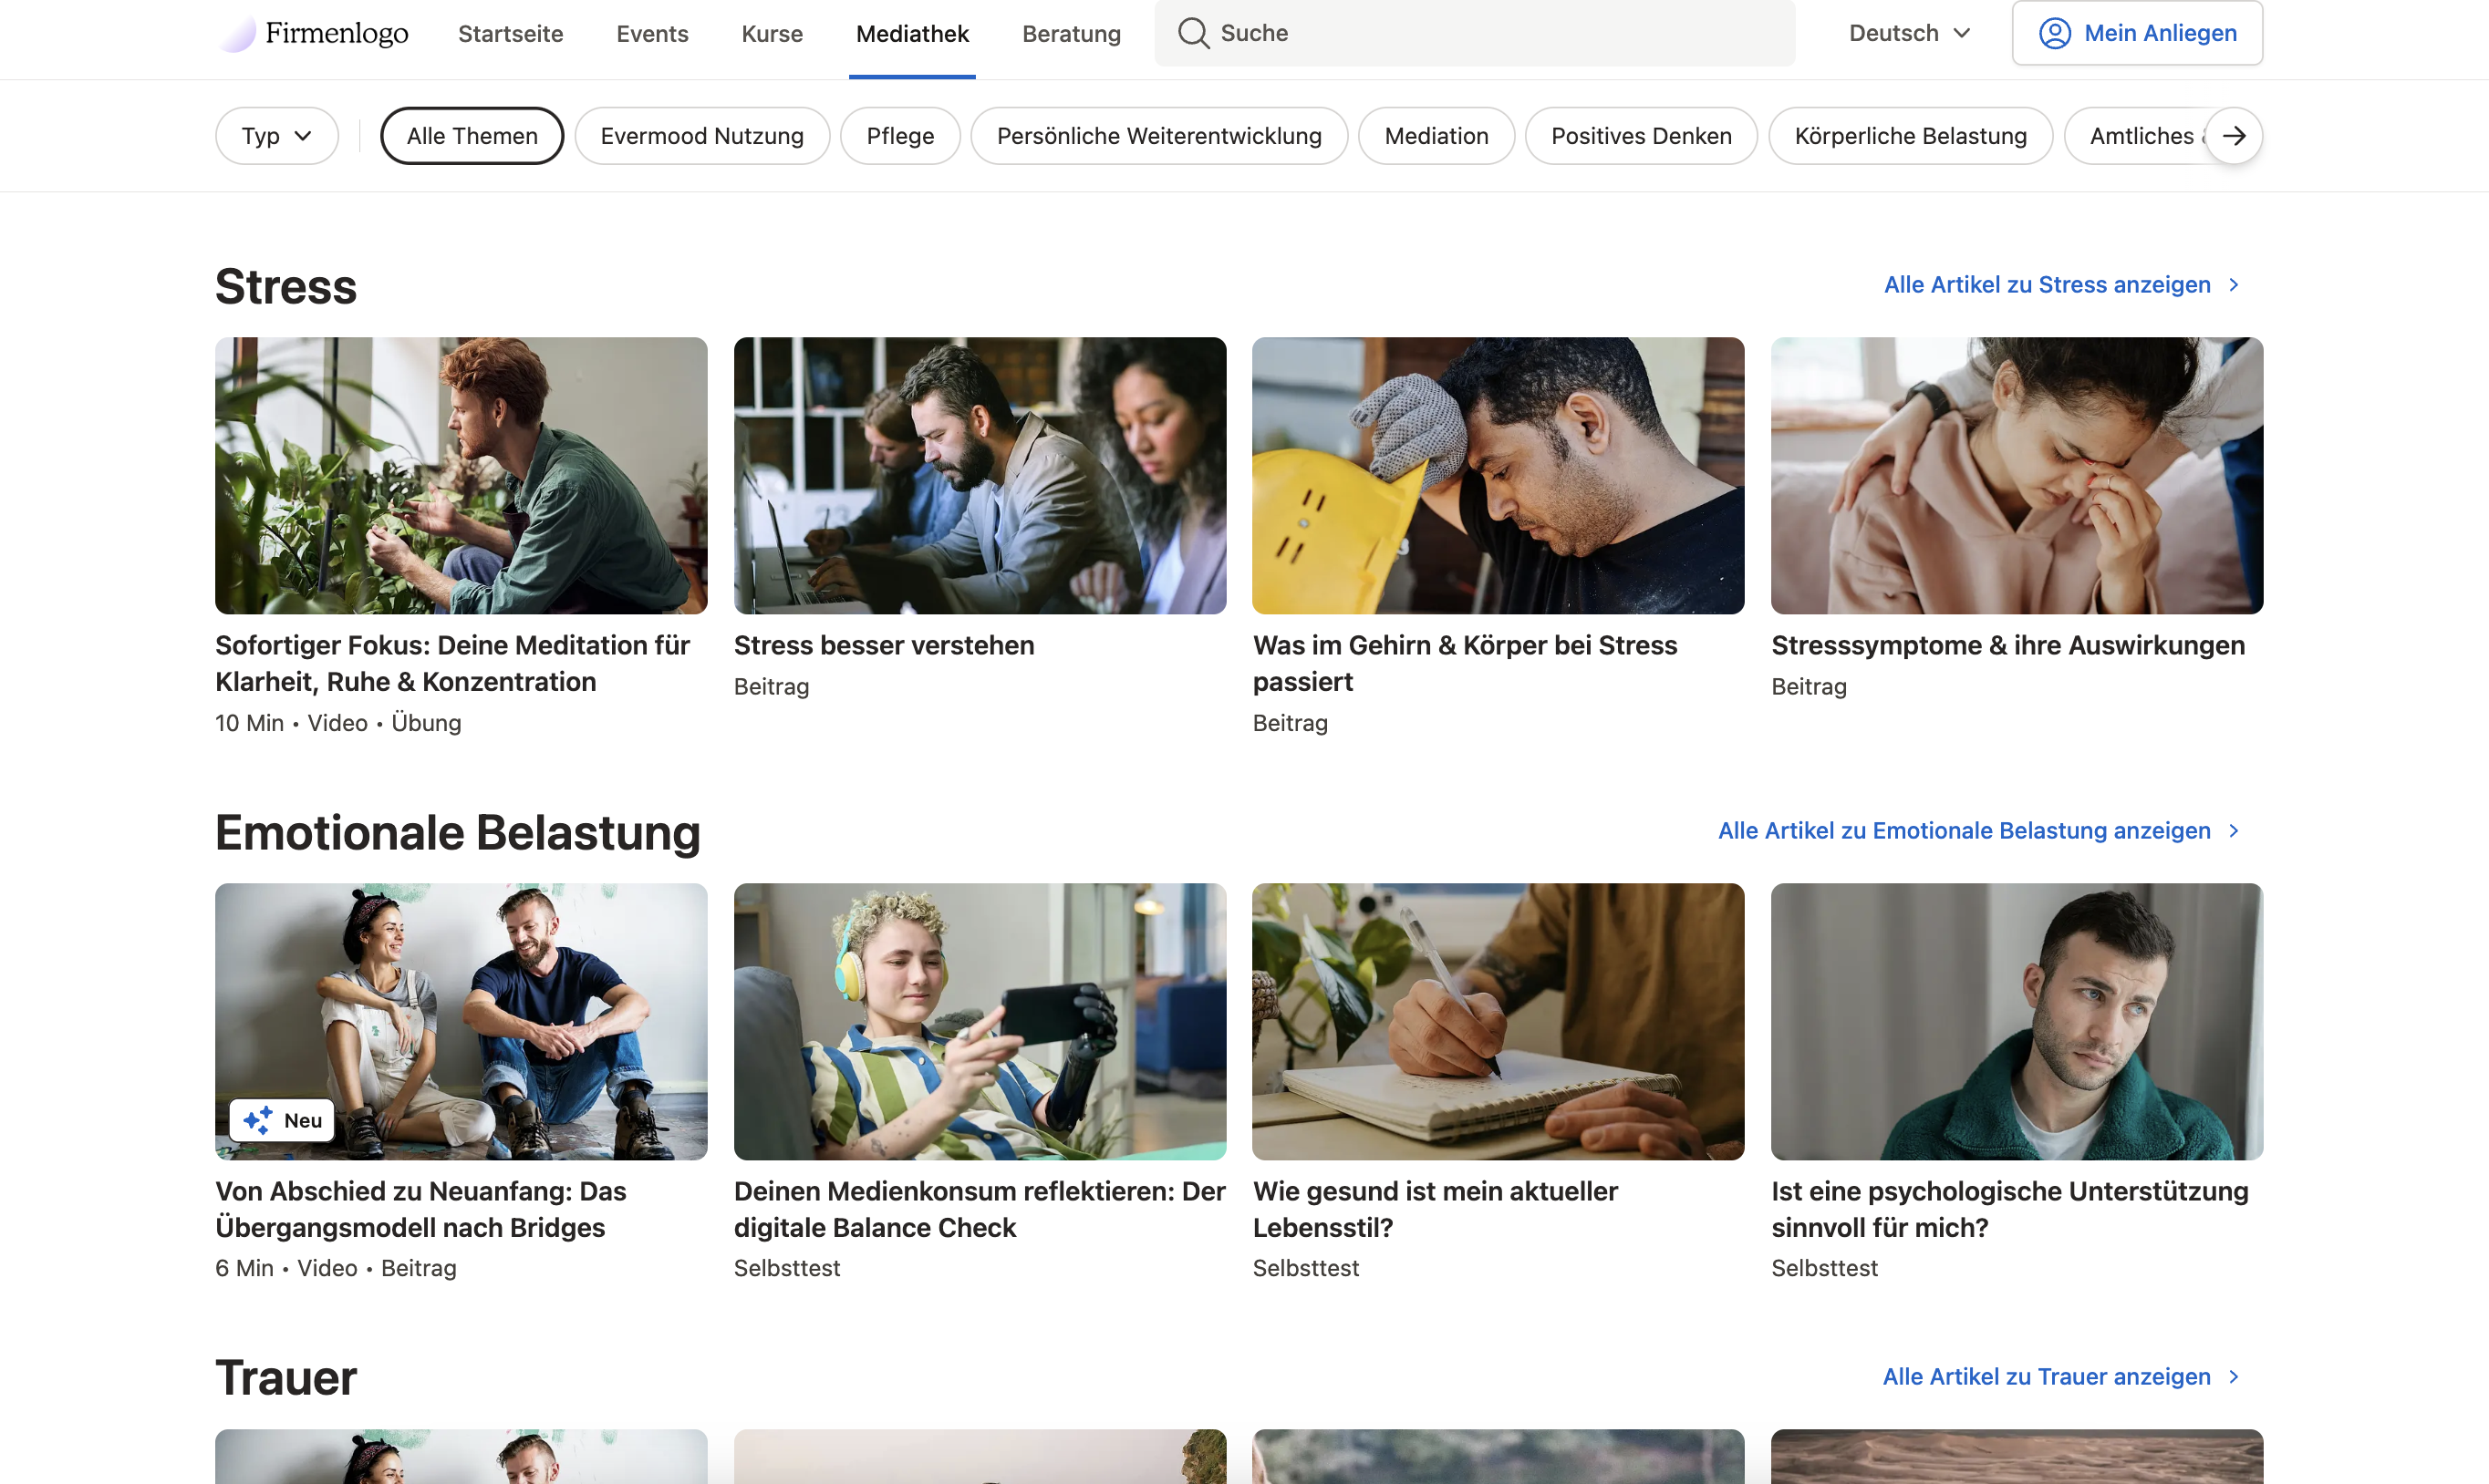Click the chevron beside the Stress articles link
Screen dimensions: 2489x1484
[x=2234, y=285]
